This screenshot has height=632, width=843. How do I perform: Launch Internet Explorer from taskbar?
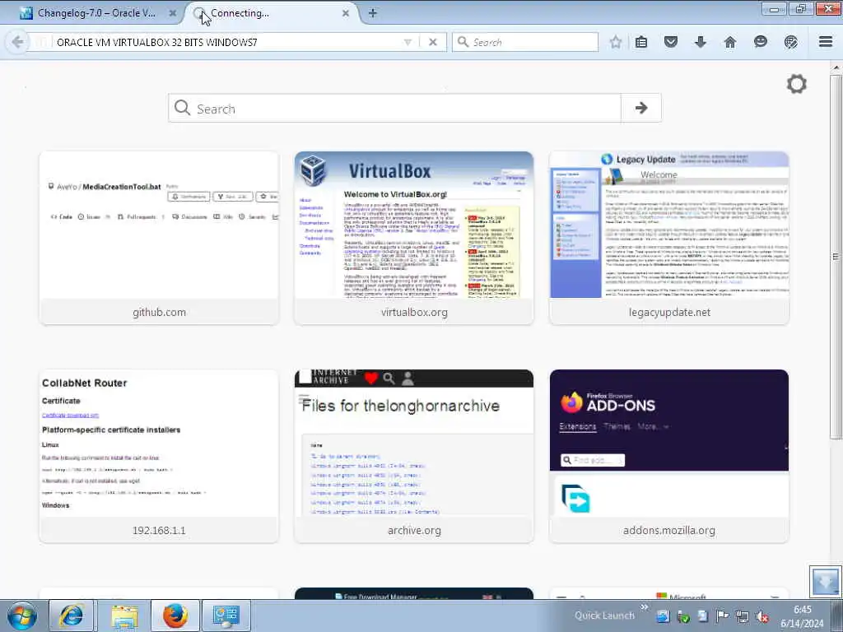[x=72, y=616]
